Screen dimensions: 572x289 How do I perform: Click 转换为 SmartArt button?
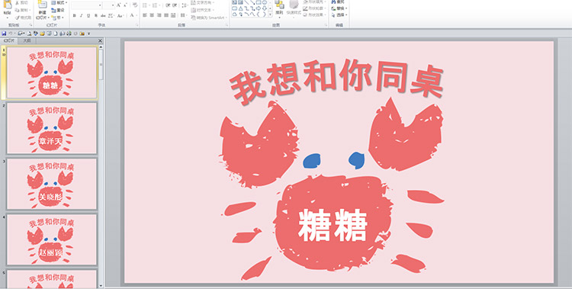tap(209, 18)
